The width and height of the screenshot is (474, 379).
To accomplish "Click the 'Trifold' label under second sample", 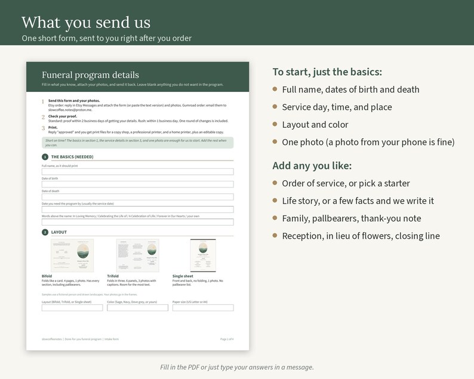I will (x=113, y=276).
